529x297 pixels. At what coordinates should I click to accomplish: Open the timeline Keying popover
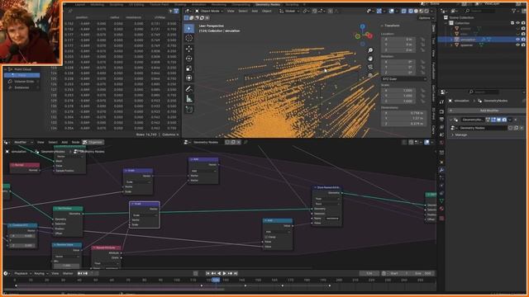[41, 273]
